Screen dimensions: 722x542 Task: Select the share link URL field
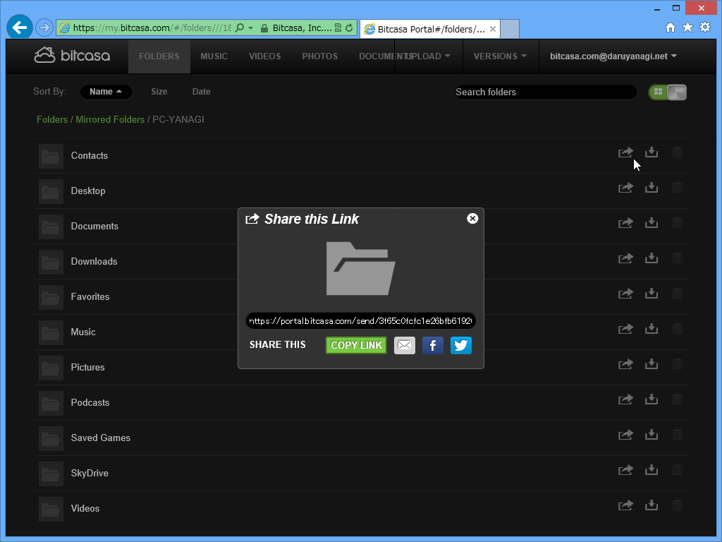tap(360, 321)
